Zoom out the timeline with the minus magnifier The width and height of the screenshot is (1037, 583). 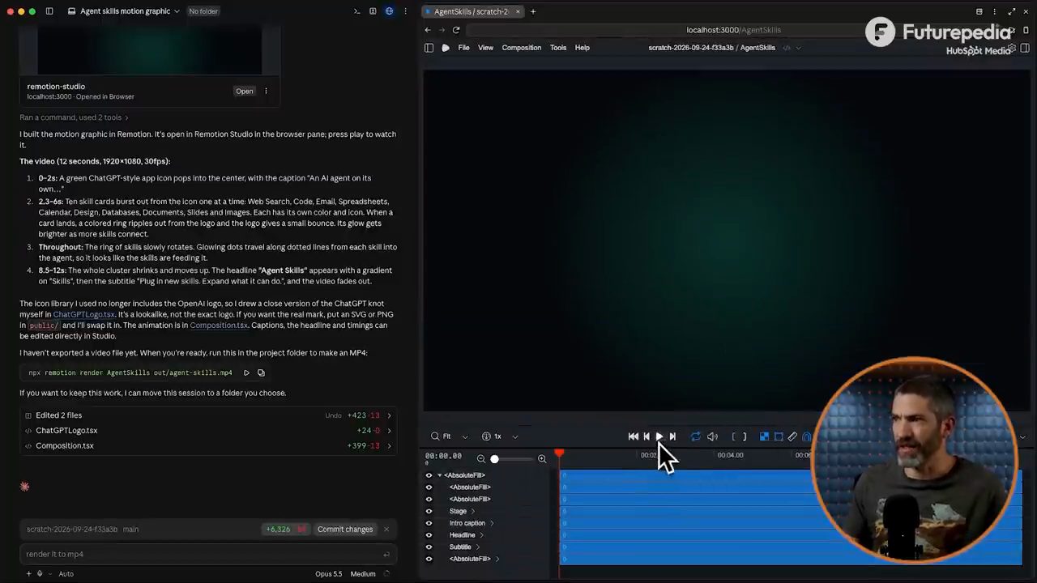click(x=481, y=459)
